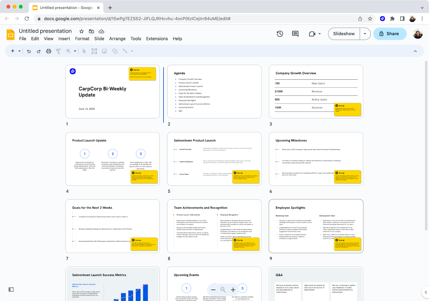Undo last action

pyautogui.click(x=29, y=51)
